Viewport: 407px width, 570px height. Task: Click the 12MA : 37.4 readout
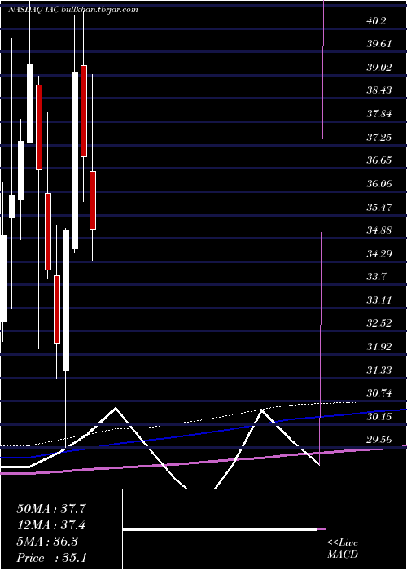click(51, 525)
